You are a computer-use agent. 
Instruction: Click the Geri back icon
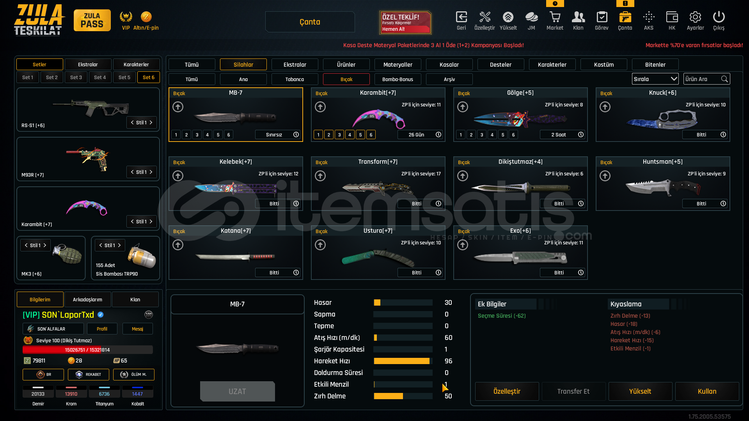[x=461, y=17]
